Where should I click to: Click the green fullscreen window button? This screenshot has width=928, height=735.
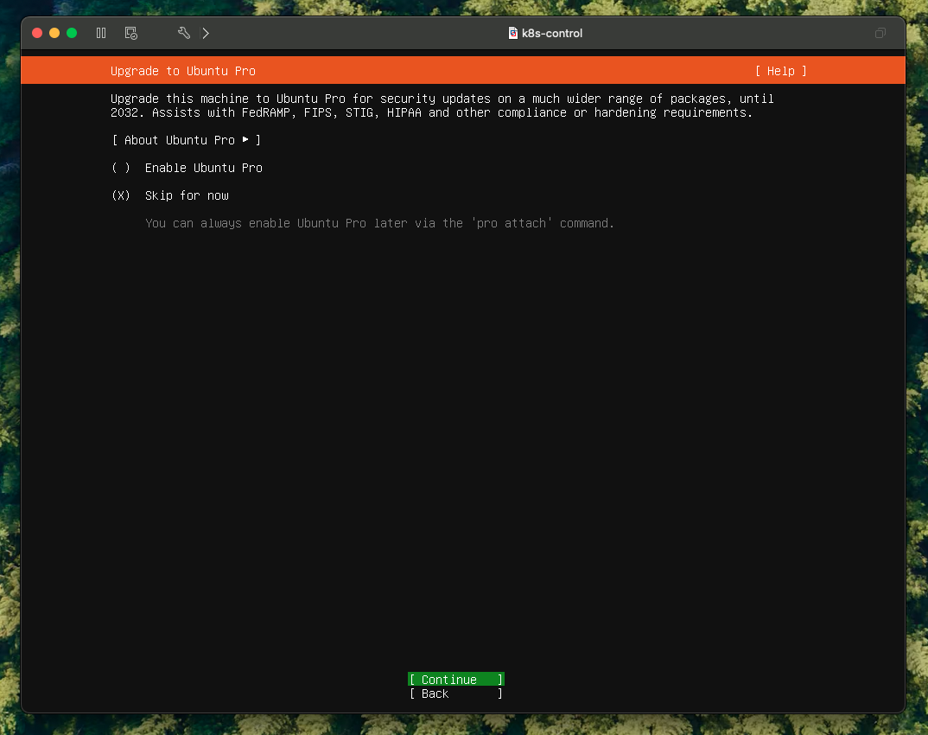click(x=72, y=33)
